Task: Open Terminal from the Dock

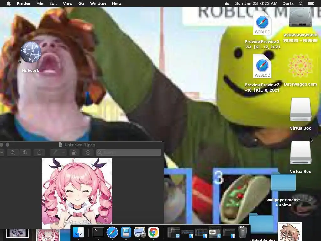Action: pos(98,233)
